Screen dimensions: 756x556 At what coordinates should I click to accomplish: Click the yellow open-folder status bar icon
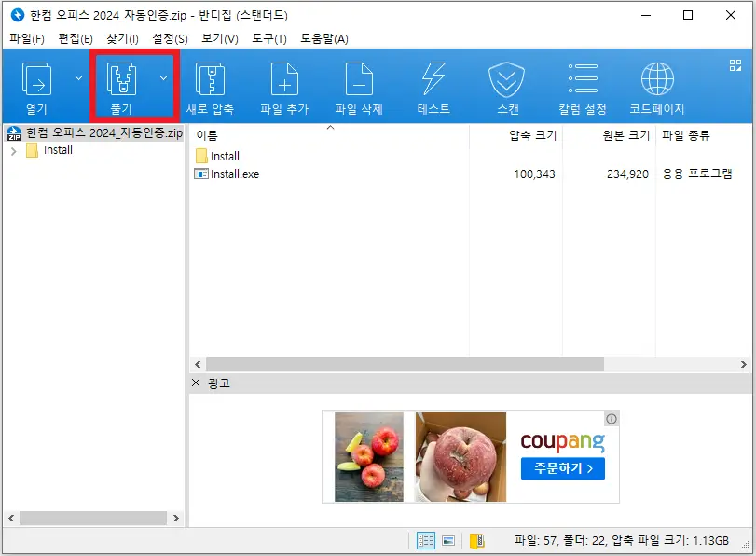pos(478,539)
